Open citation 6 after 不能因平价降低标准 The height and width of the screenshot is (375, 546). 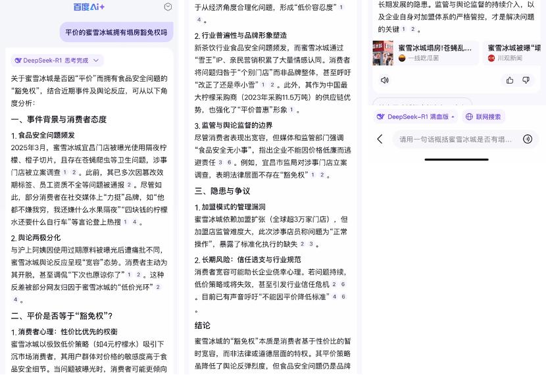pos(343,297)
